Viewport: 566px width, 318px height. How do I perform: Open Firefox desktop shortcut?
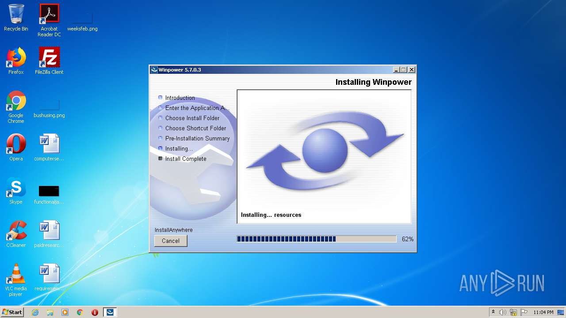(x=16, y=61)
